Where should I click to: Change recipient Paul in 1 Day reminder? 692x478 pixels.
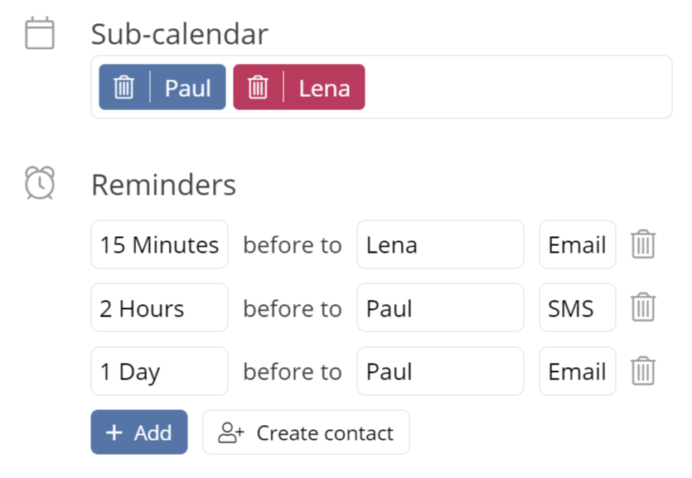(x=440, y=371)
